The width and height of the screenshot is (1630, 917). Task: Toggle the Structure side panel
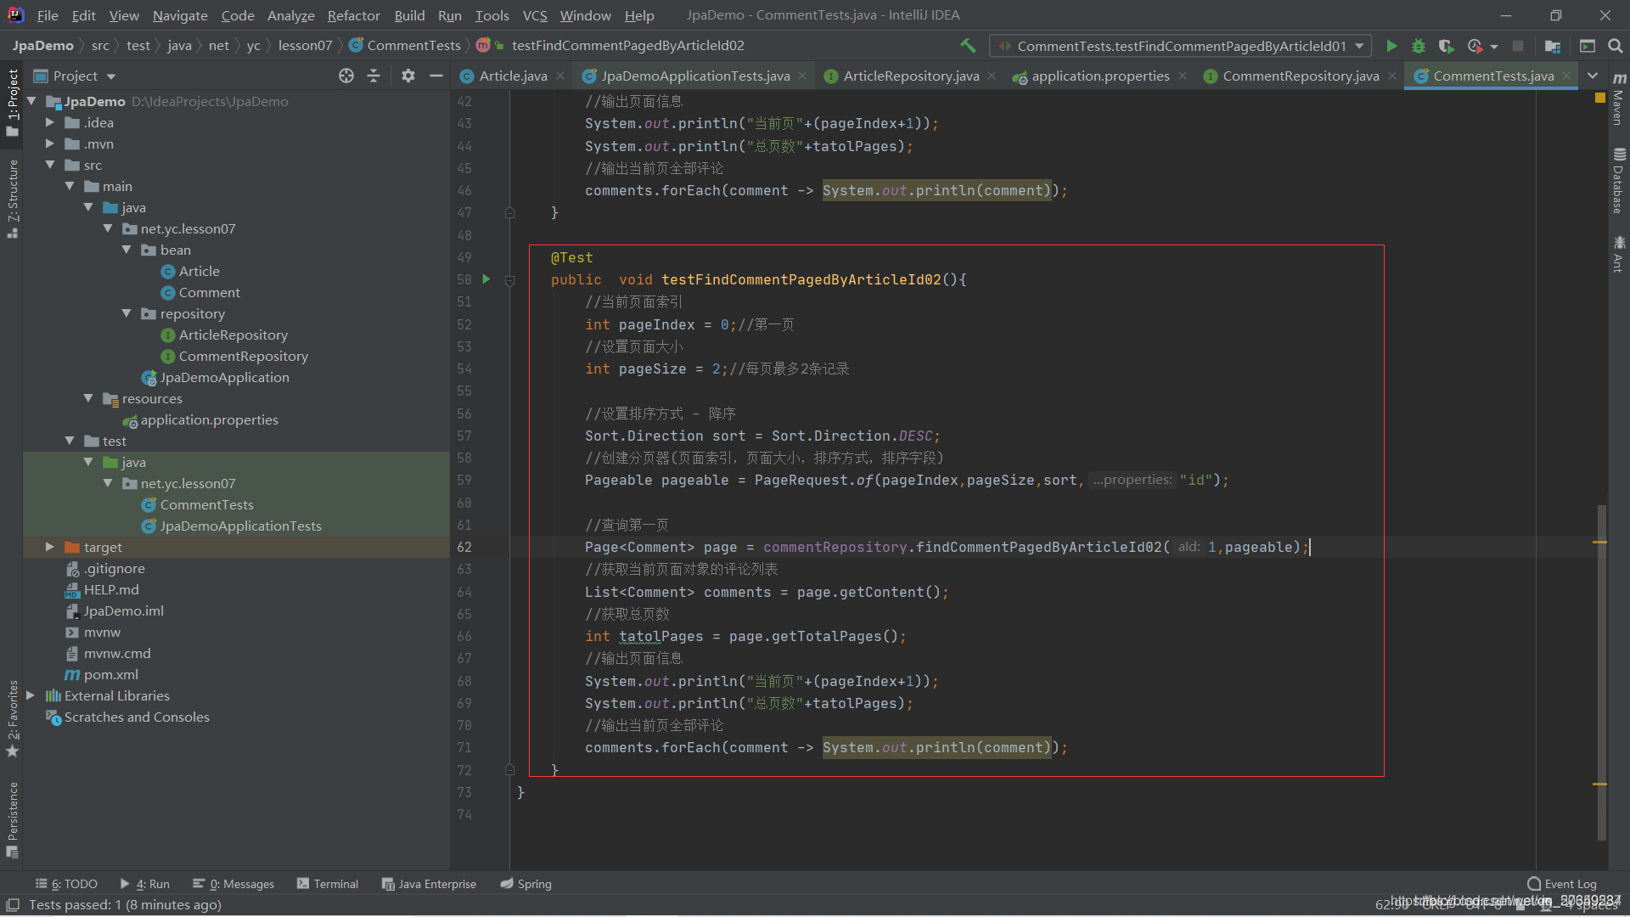click(x=12, y=197)
